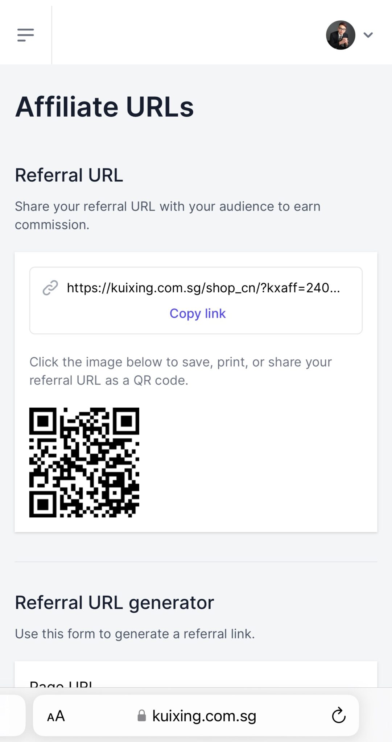Click the Referral URL generator heading

114,603
